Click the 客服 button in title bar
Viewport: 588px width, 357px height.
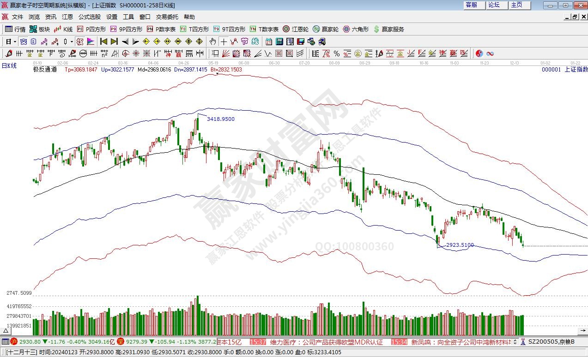[x=471, y=5]
